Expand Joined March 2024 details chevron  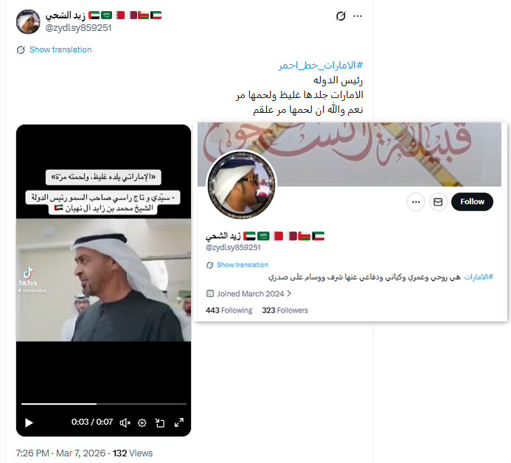pos(289,293)
